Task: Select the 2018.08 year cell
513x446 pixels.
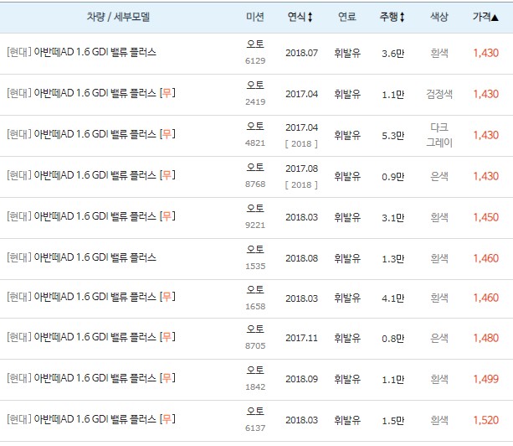Action: 301,258
